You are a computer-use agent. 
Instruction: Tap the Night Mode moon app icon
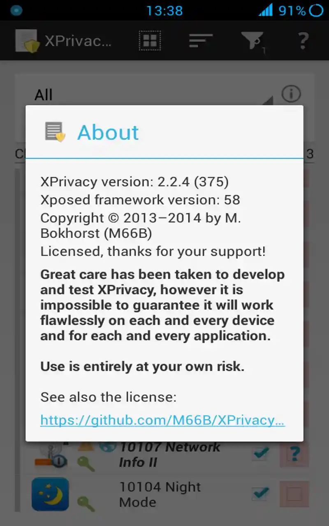[50, 494]
